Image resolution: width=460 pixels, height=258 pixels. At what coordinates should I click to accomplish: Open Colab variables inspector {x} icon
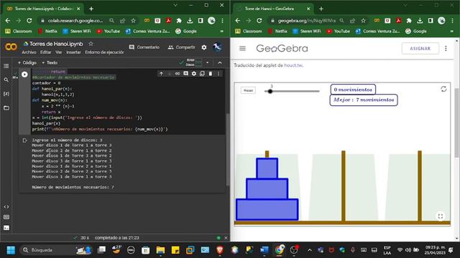[6, 94]
